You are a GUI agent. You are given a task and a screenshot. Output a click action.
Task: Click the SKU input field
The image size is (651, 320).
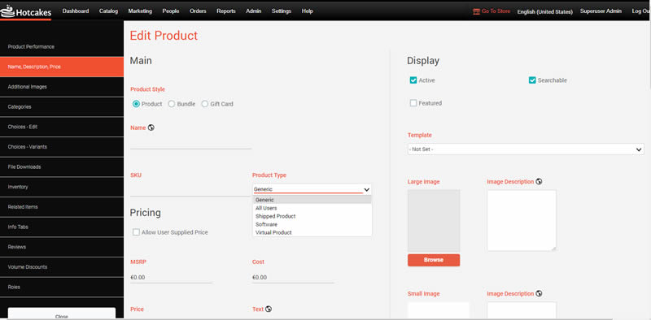coord(190,190)
